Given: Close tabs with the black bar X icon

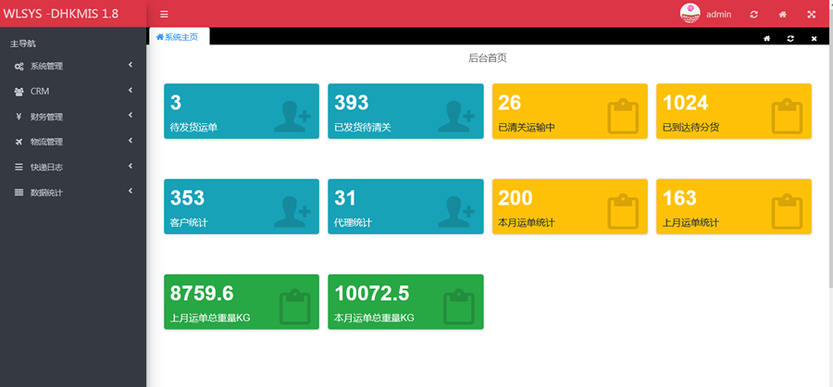Looking at the screenshot, I should pos(814,39).
